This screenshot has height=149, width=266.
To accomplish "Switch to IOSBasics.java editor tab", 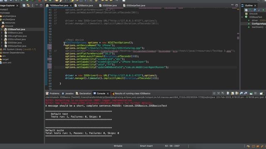I will click(x=85, y=5).
